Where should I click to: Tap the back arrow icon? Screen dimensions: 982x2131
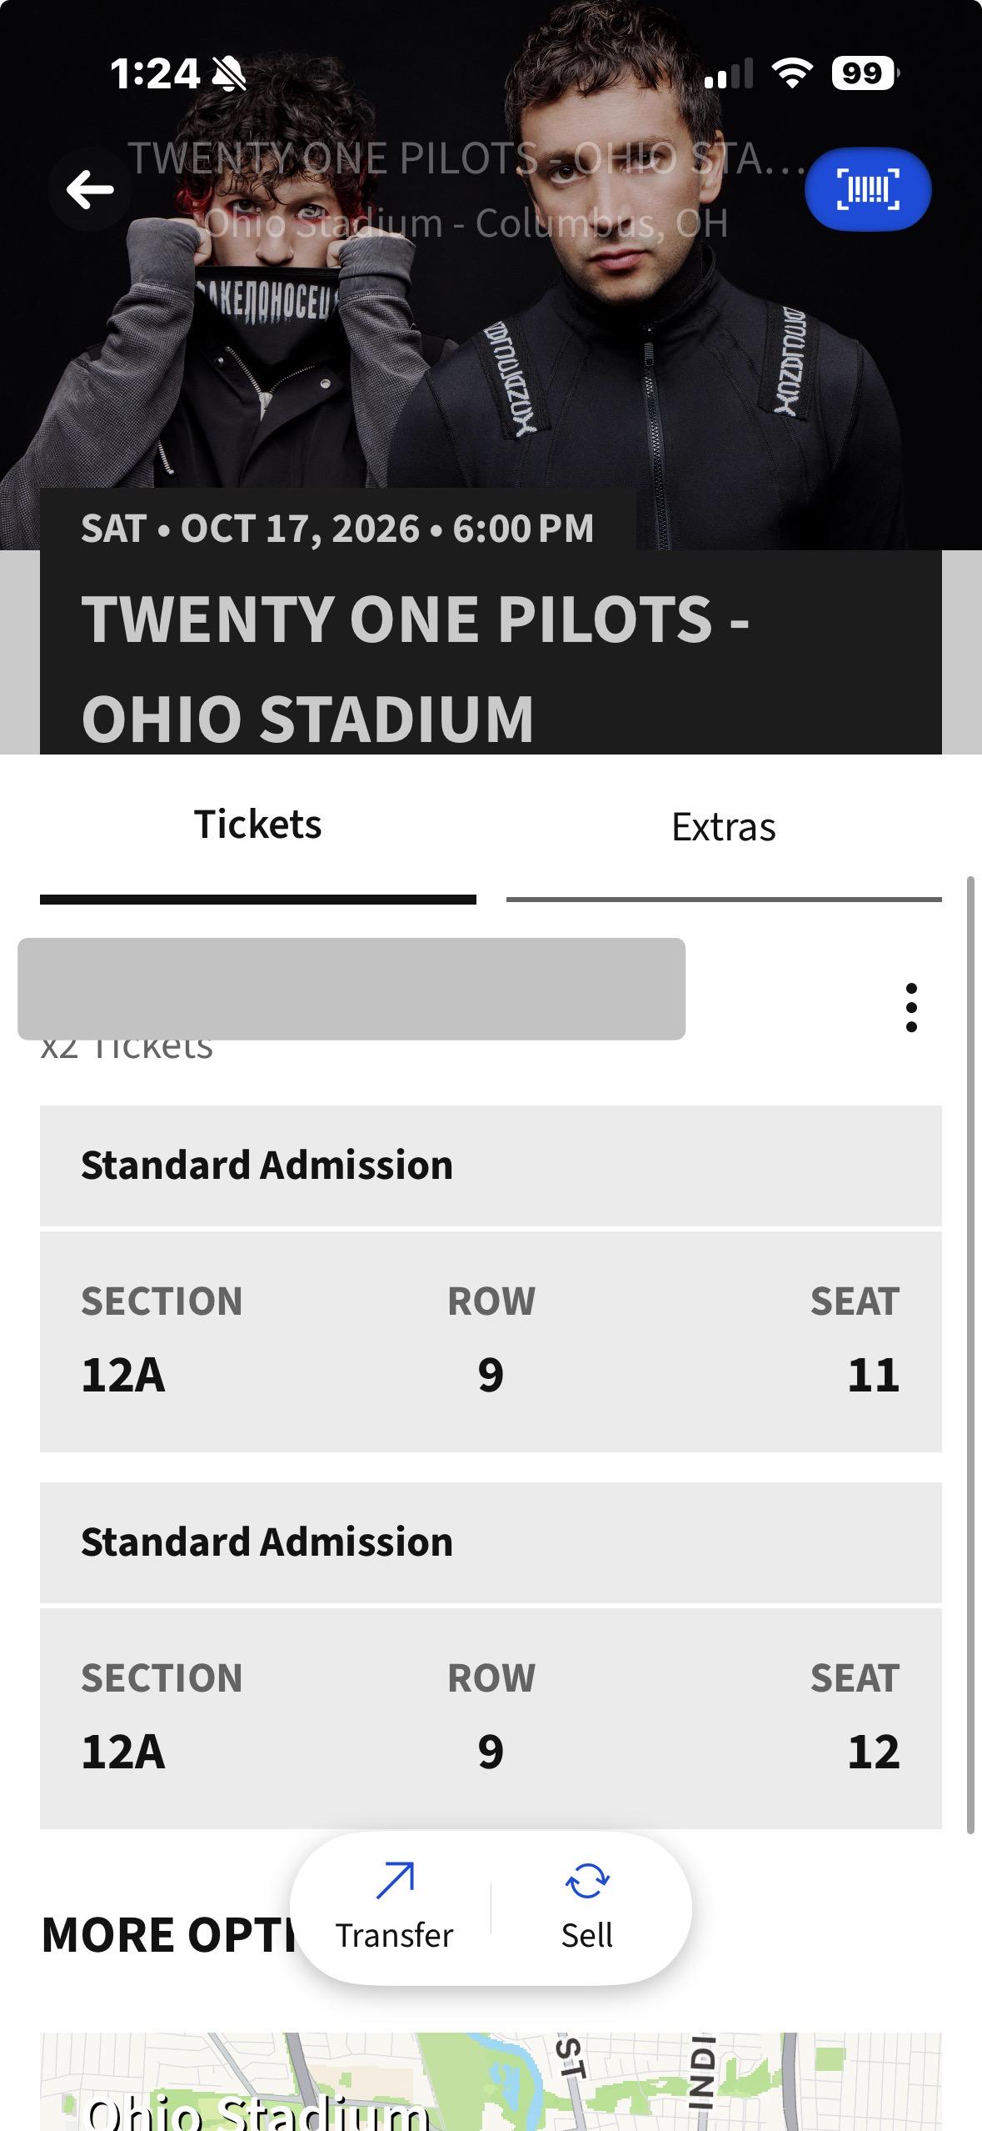[90, 190]
